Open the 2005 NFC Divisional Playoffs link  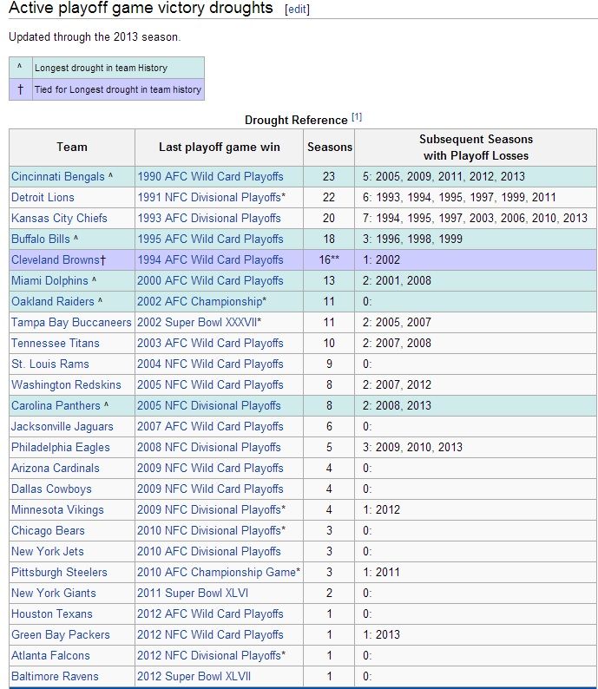(208, 405)
